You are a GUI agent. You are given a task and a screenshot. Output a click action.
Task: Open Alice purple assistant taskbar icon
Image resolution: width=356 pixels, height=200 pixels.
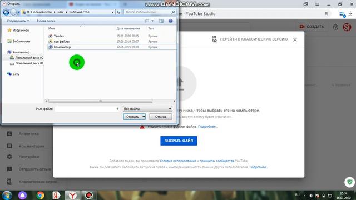click(x=22, y=196)
